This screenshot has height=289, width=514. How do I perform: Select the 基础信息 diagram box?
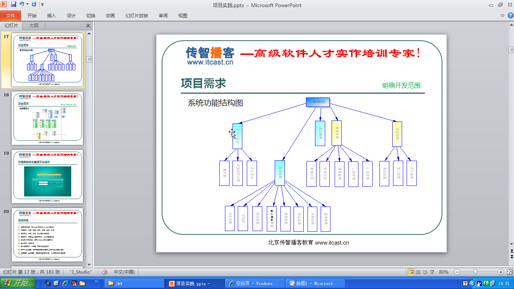pyautogui.click(x=337, y=133)
